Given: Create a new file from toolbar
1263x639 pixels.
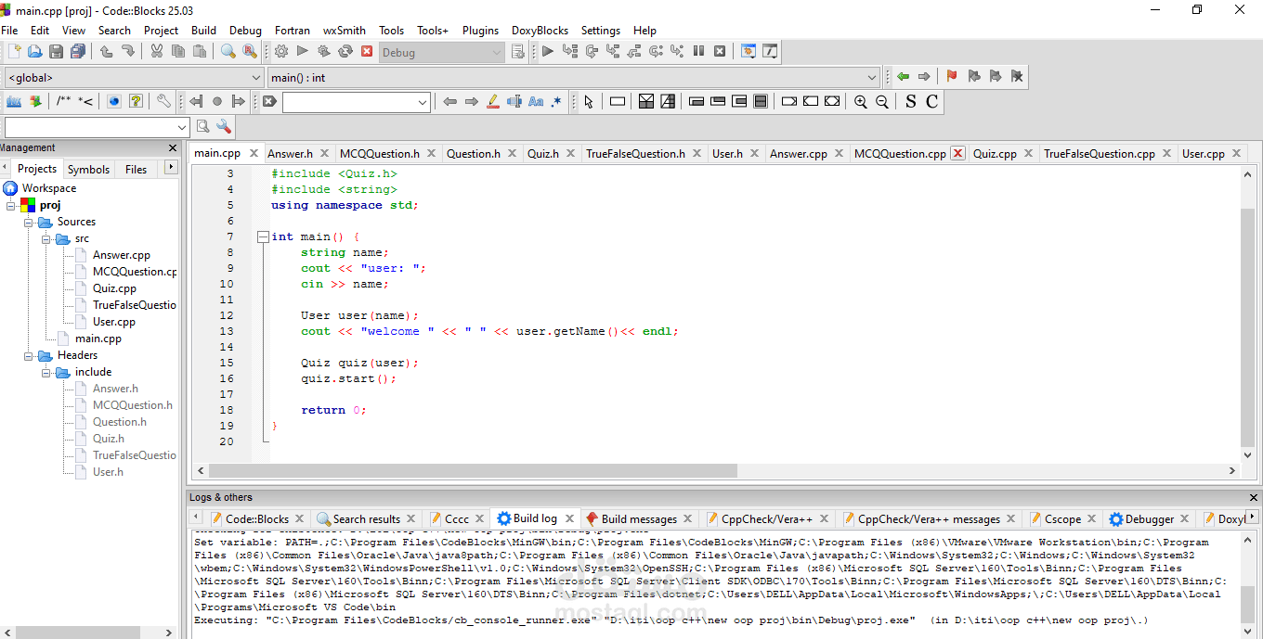Looking at the screenshot, I should point(14,52).
